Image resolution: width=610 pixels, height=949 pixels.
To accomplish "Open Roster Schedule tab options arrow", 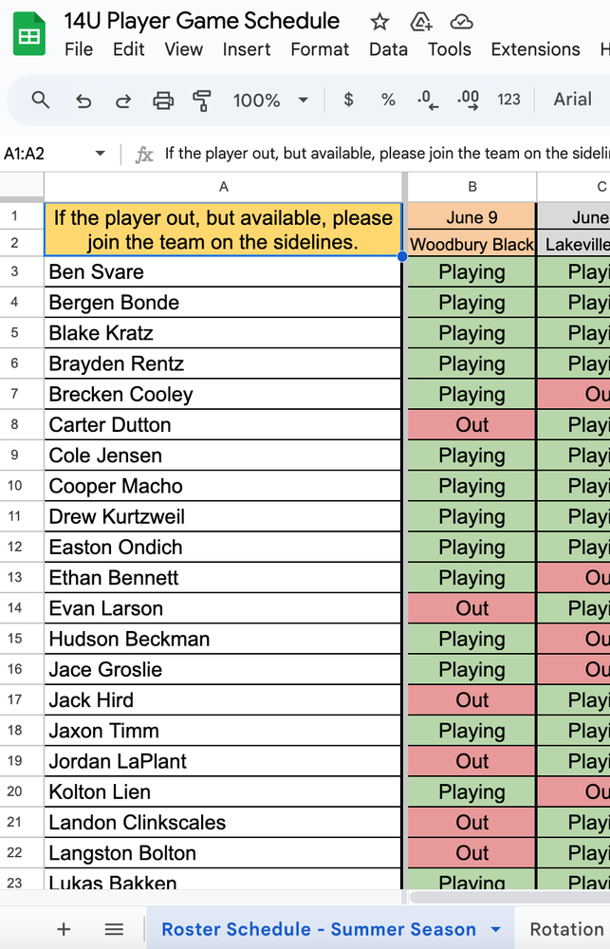I will click(x=495, y=929).
